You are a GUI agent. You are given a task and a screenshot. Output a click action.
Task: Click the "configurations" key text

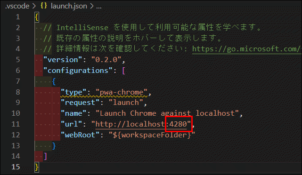pos(78,71)
